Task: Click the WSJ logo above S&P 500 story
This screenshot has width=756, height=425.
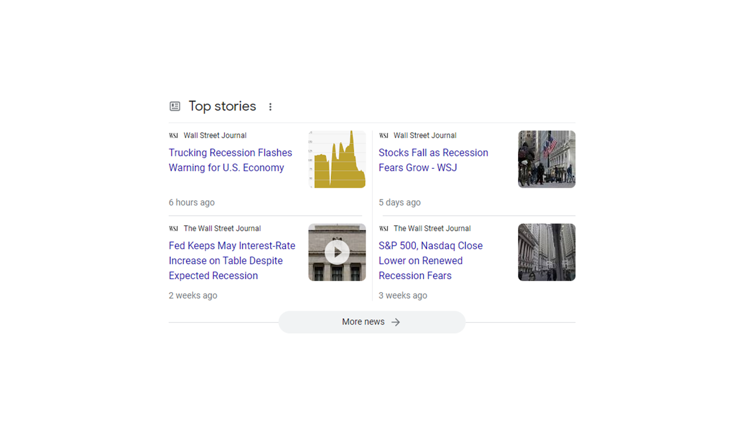Action: pos(384,228)
